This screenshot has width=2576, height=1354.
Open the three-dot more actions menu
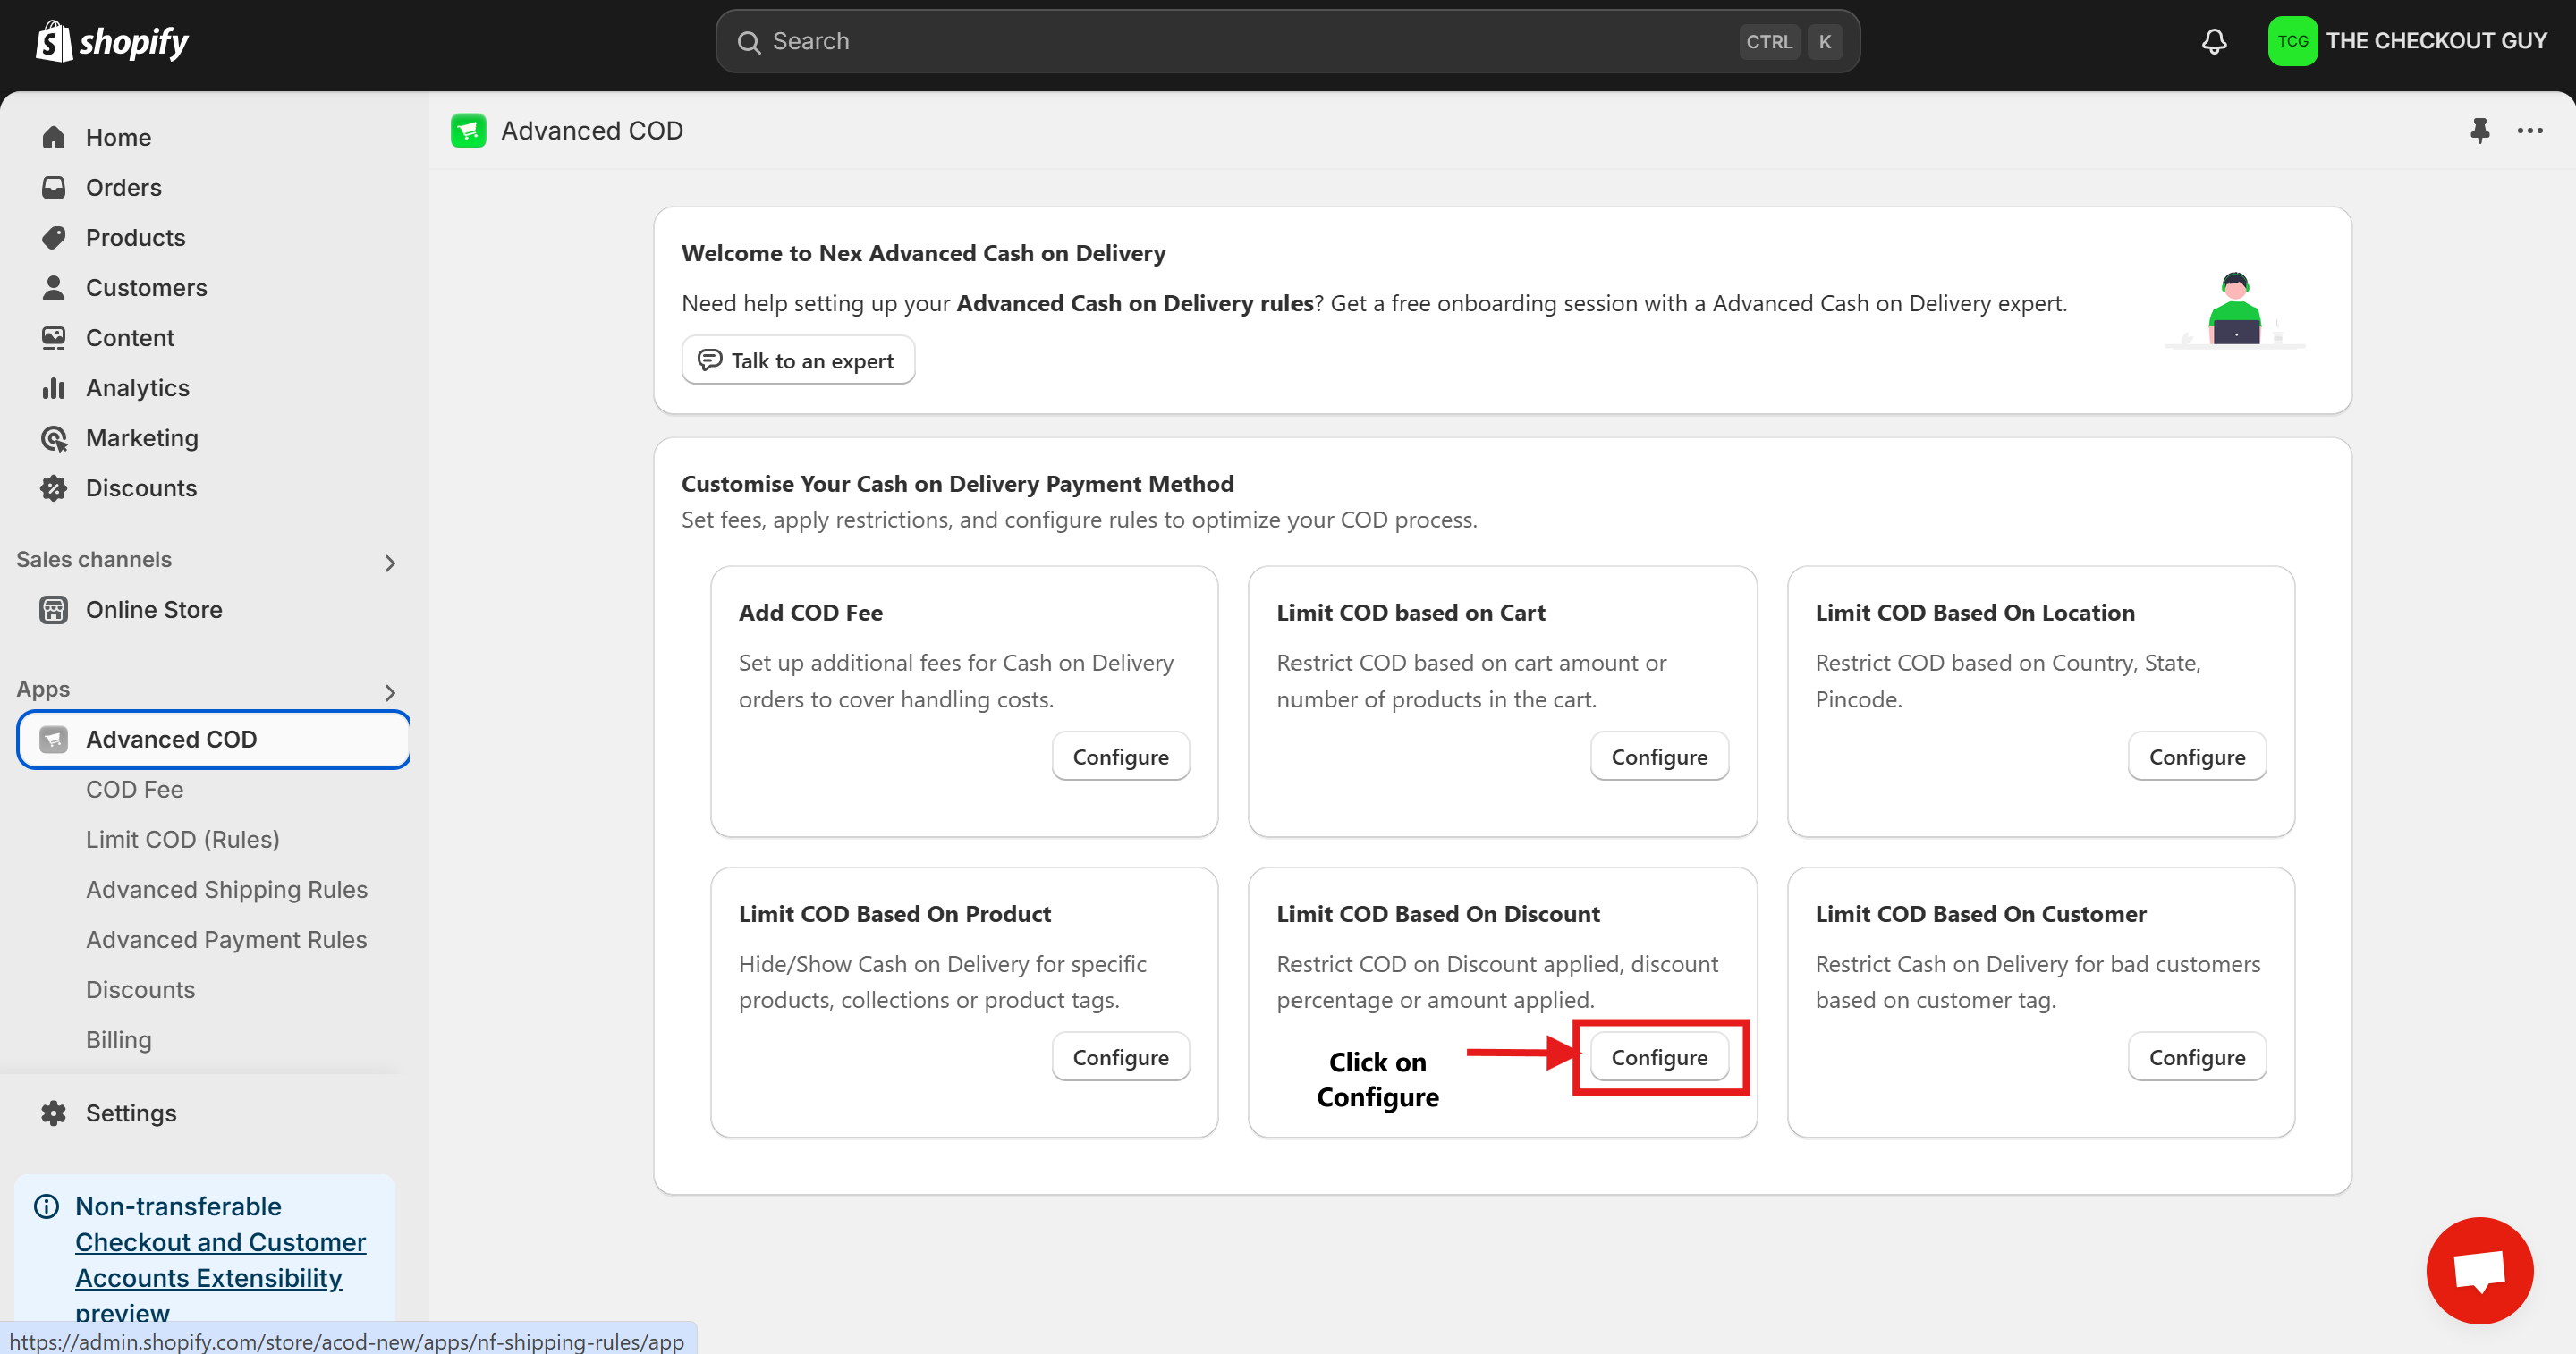(x=2530, y=131)
